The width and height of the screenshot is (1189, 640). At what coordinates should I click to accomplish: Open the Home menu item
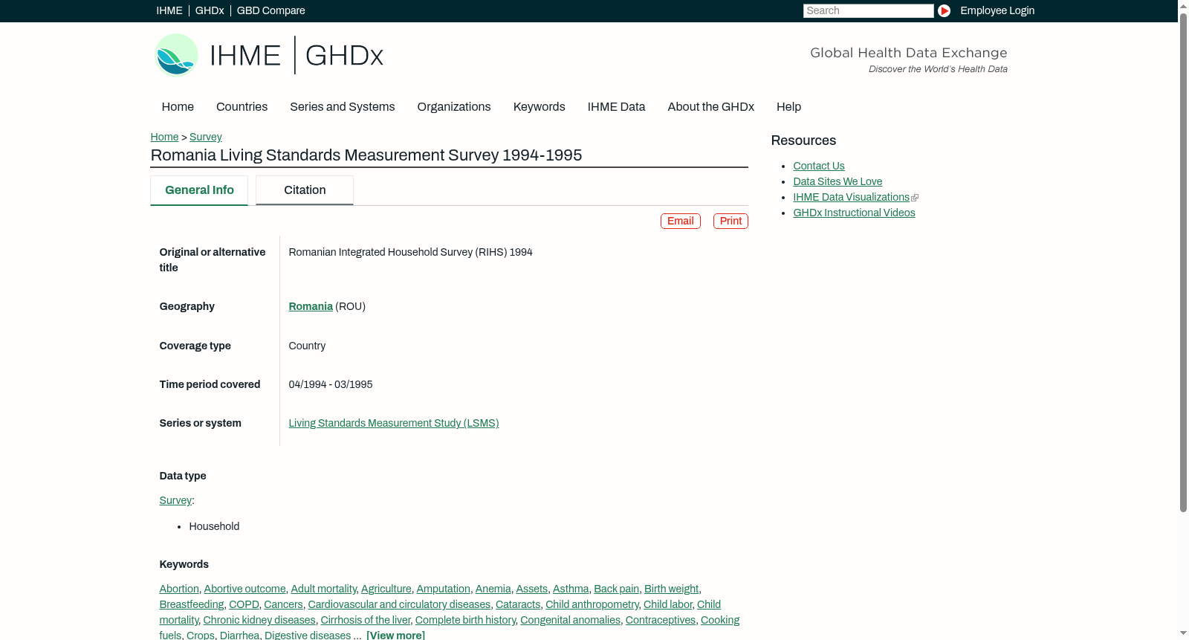point(178,107)
